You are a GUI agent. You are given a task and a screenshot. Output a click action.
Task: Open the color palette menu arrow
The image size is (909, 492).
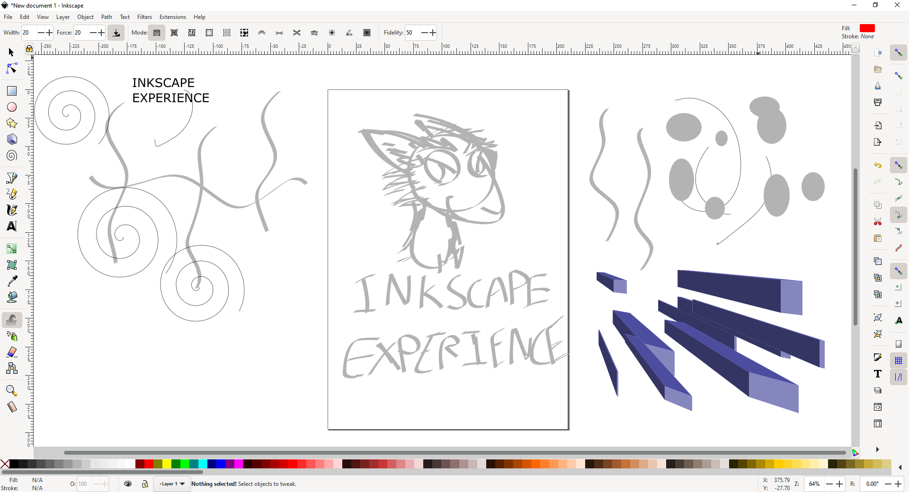900,467
